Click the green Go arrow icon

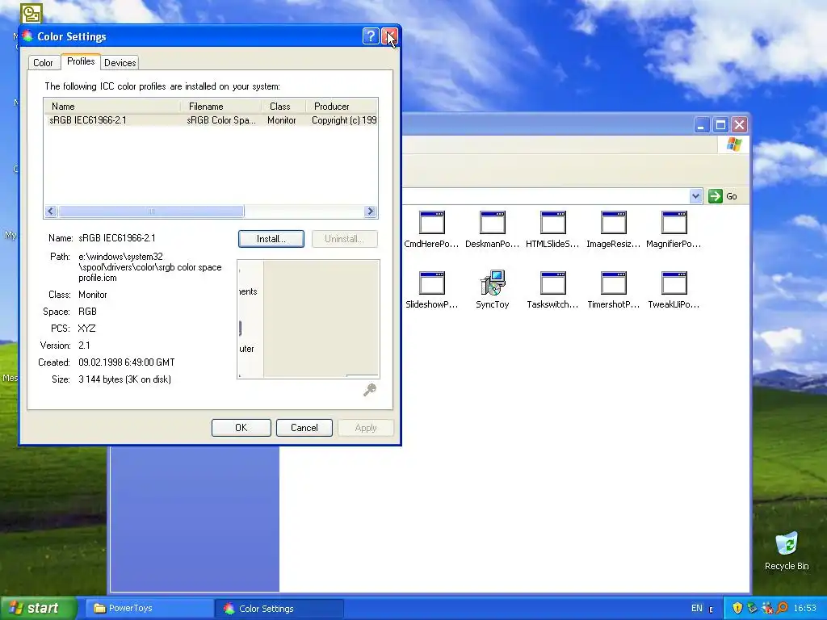coord(716,196)
